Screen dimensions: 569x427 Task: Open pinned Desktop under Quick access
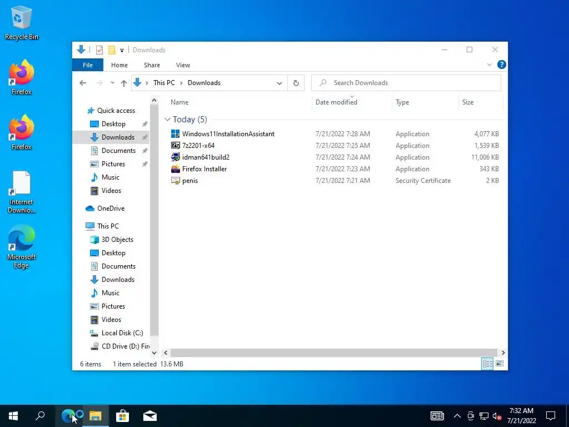click(113, 124)
